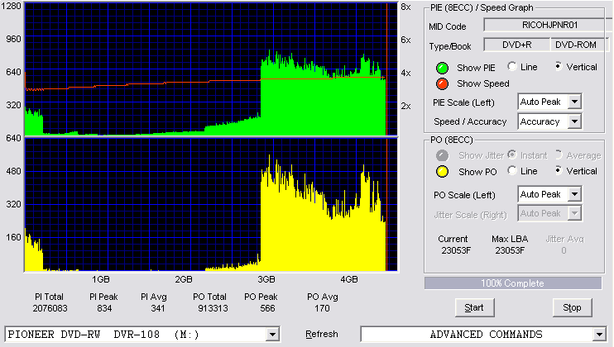Click the PIONEER DVD-RW DVR-108 drive text

(103, 335)
